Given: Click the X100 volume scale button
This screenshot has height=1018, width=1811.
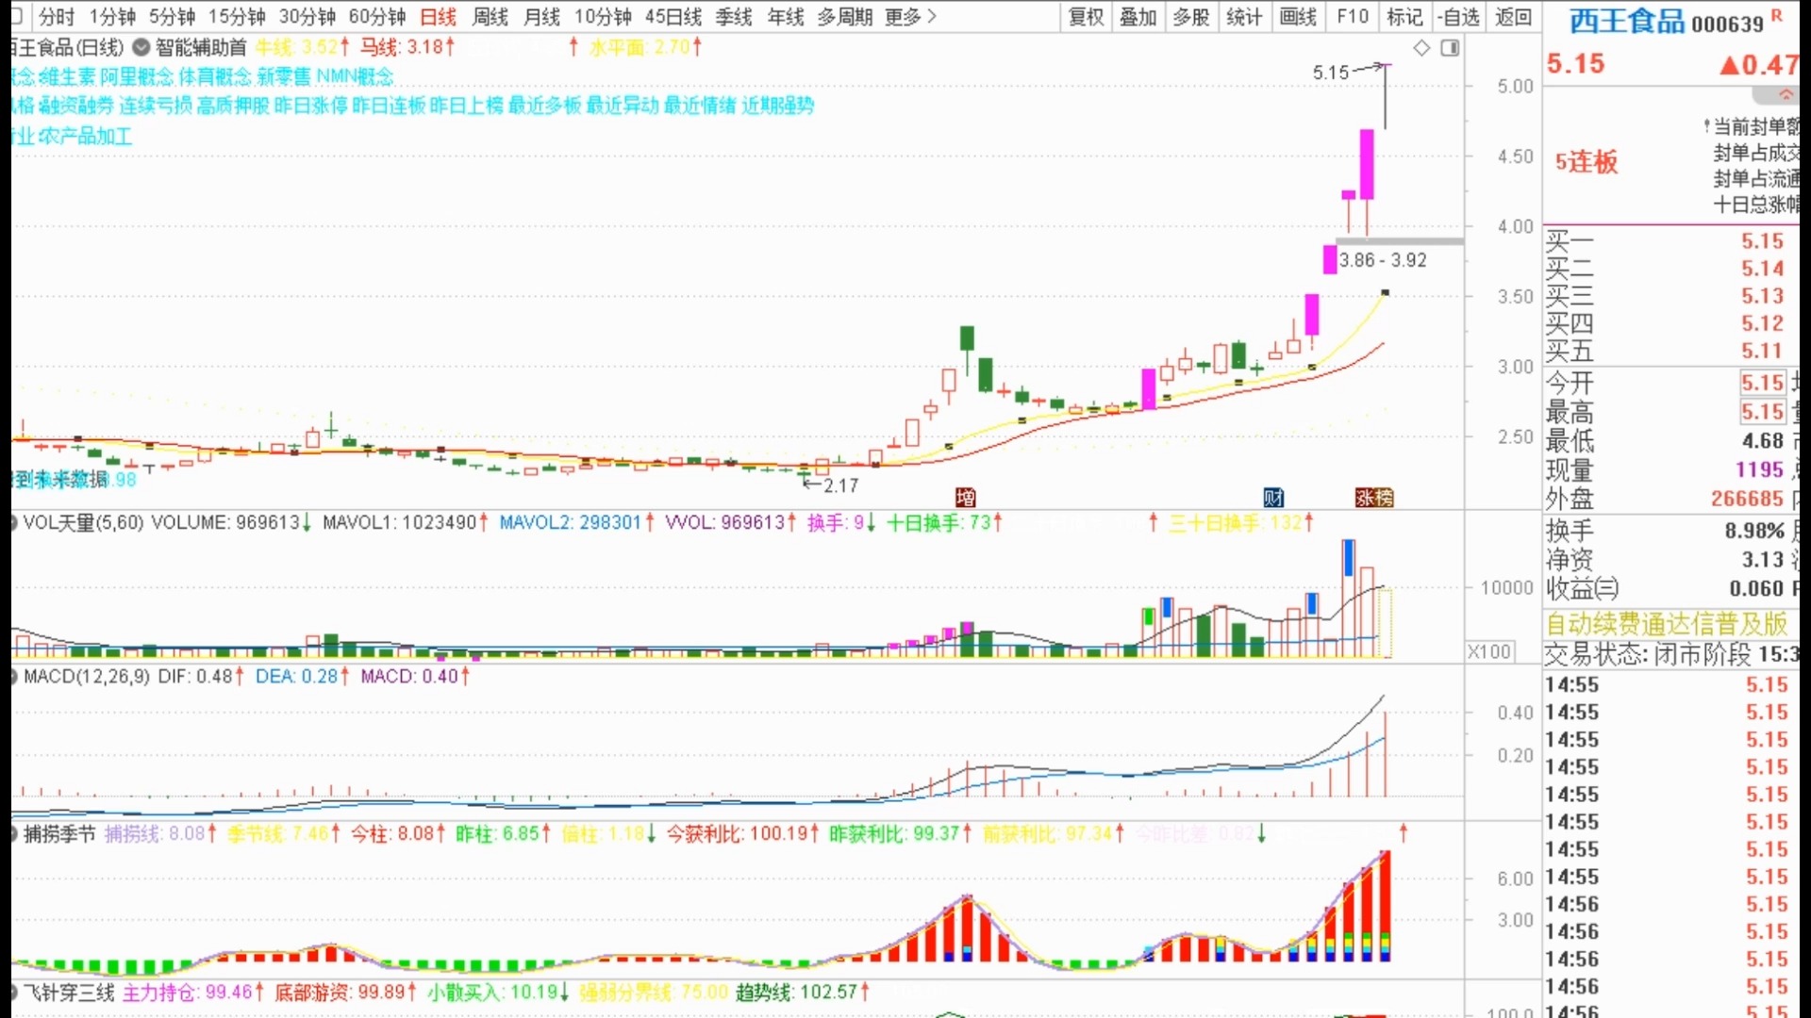Looking at the screenshot, I should (x=1489, y=651).
